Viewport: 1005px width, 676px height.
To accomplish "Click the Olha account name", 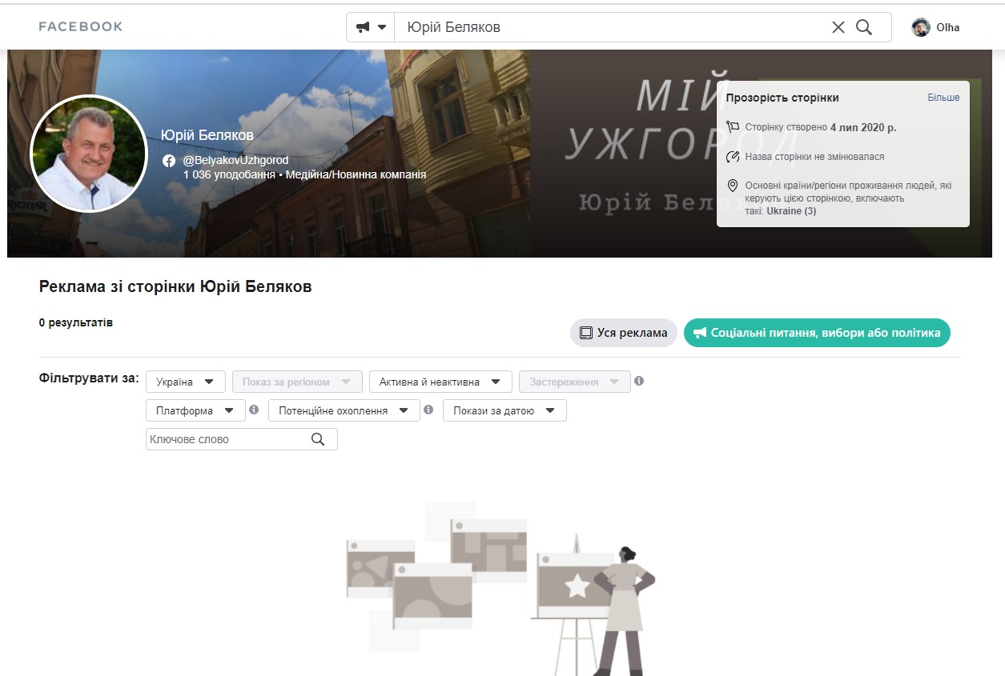I will click(x=948, y=27).
